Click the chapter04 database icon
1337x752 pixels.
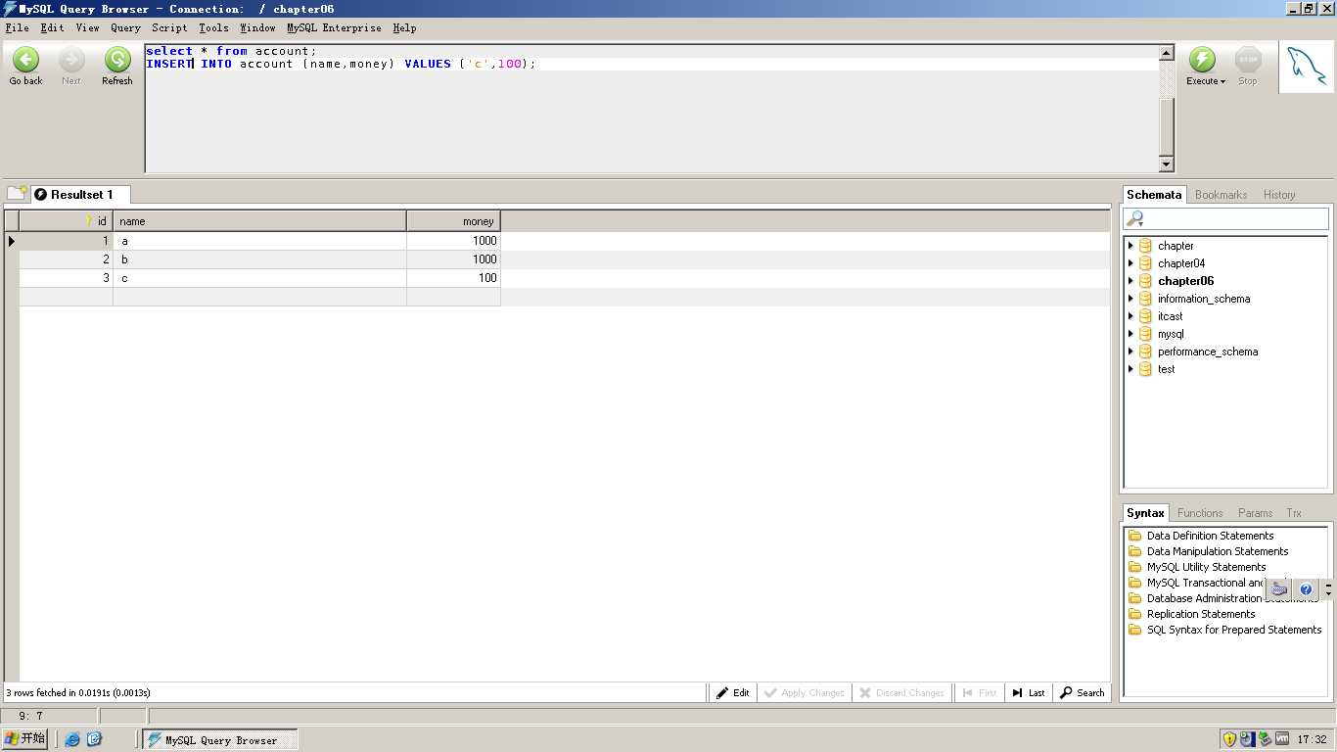point(1145,263)
